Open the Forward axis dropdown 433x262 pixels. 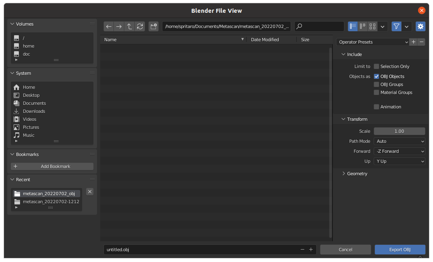[399, 151]
